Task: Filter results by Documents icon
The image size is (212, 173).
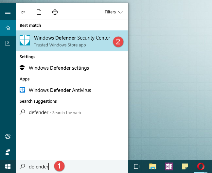Action: coord(39,12)
